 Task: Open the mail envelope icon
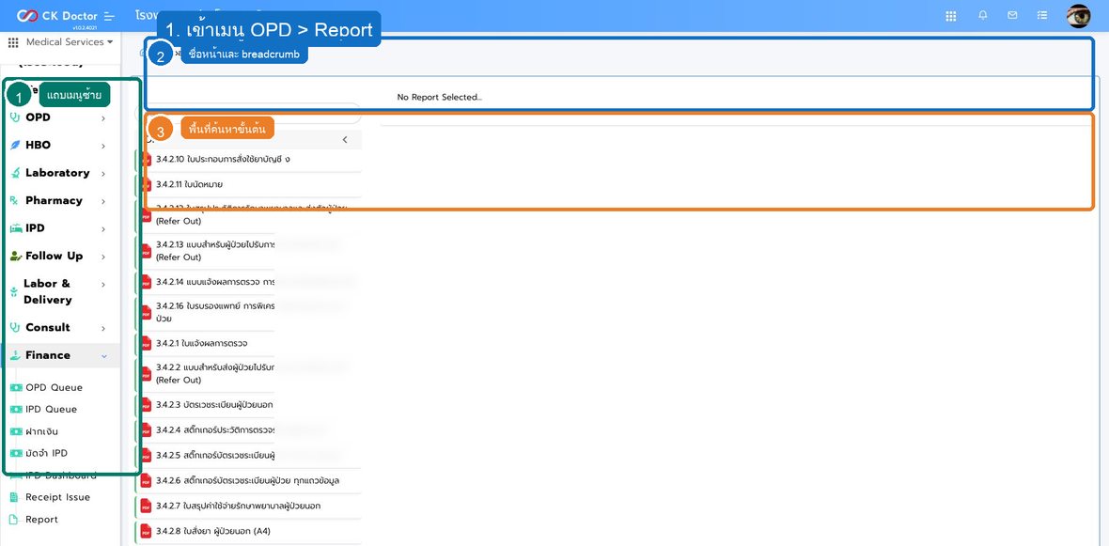click(x=1013, y=15)
